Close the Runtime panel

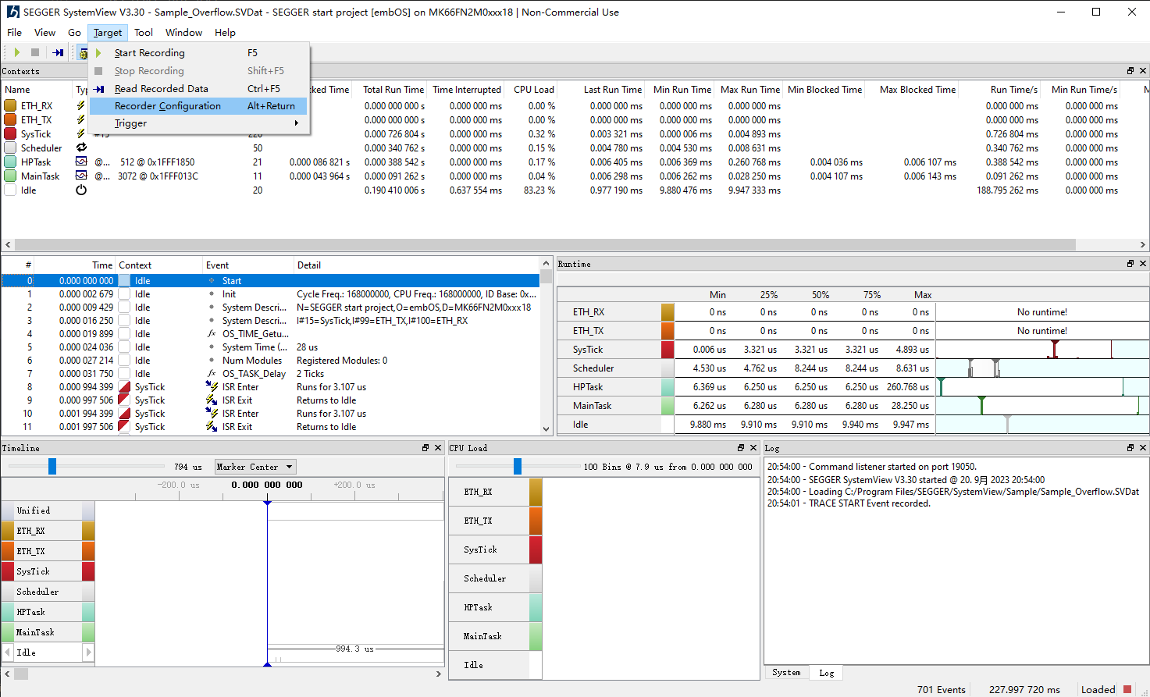click(1143, 264)
